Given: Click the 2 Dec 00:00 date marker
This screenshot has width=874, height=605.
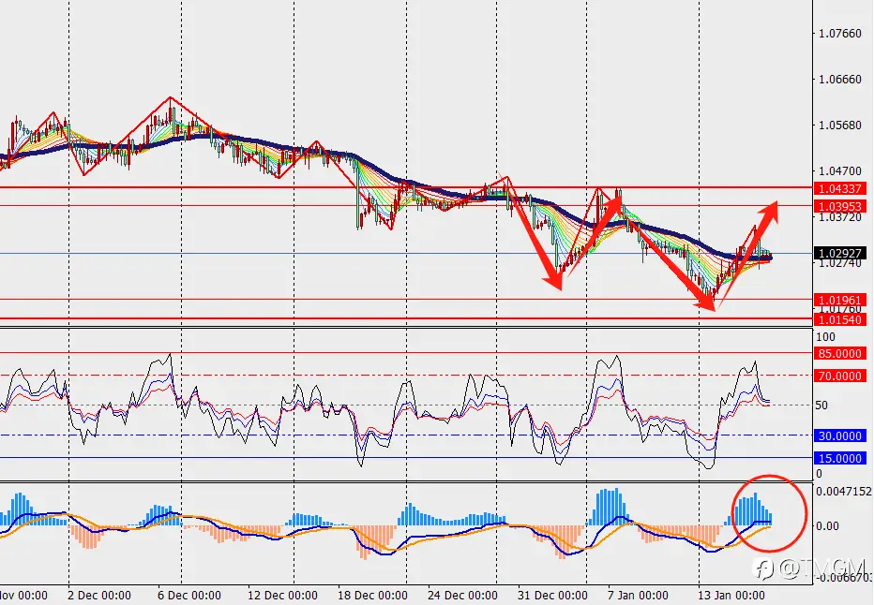Looking at the screenshot, I should pyautogui.click(x=99, y=595).
